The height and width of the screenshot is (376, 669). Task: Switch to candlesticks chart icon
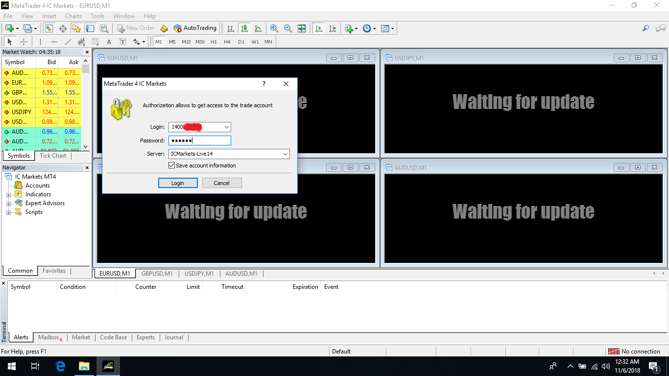click(x=244, y=28)
